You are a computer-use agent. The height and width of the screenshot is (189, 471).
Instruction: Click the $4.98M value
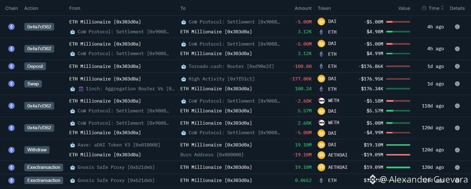pos(375,32)
